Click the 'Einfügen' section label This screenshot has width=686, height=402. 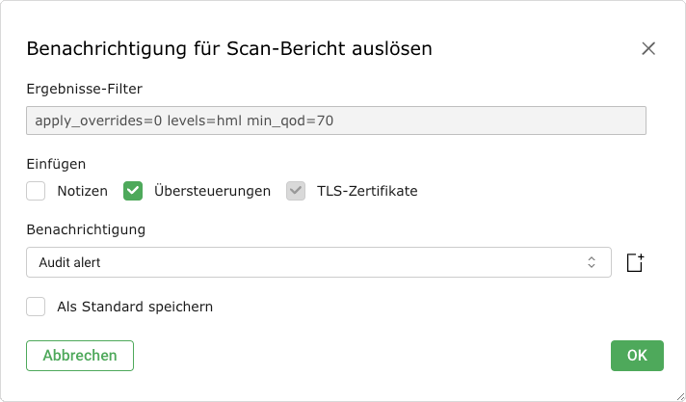click(x=56, y=164)
